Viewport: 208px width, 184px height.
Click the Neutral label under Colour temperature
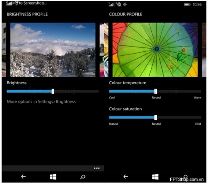click(x=156, y=98)
